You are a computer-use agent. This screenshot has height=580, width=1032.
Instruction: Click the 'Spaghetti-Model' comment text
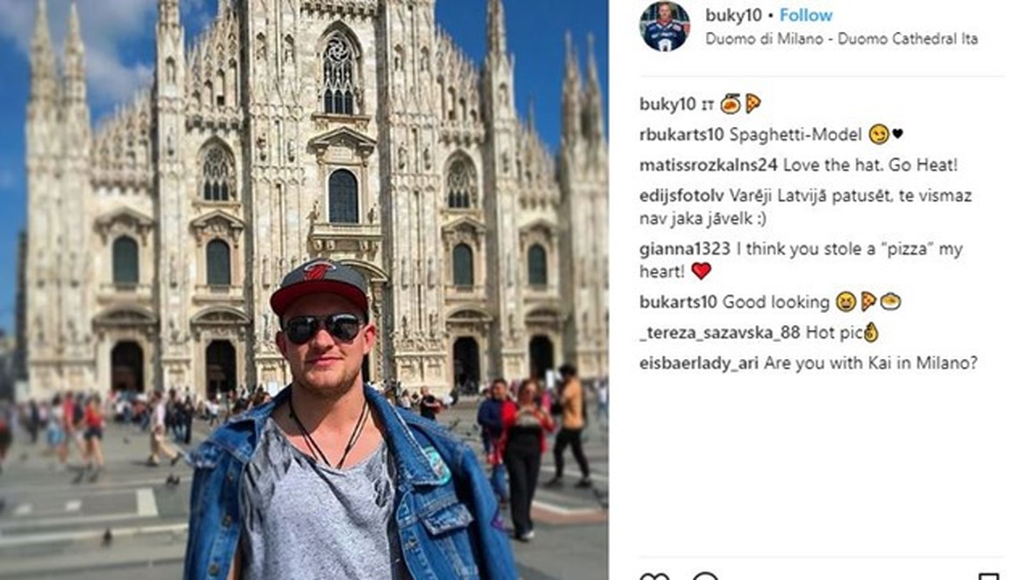pos(795,134)
